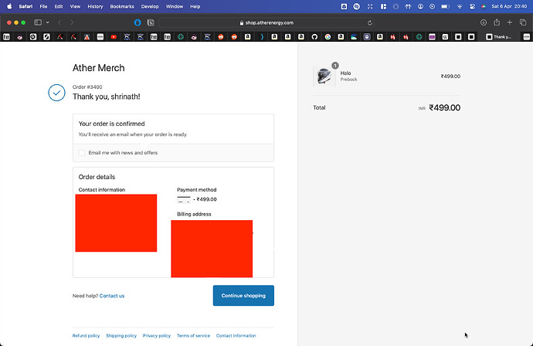Viewport: 533px width, 346px height.
Task: Show Safari downloads
Action: click(484, 22)
